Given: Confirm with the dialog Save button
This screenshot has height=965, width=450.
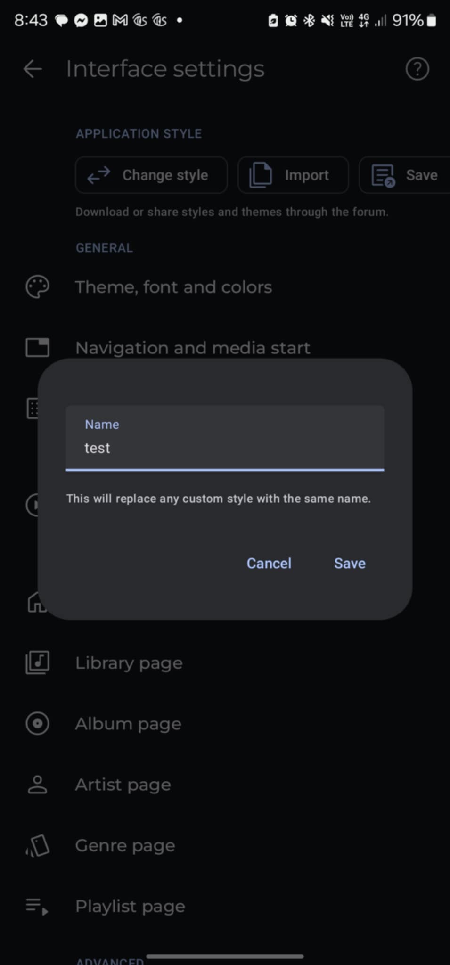Looking at the screenshot, I should point(350,563).
